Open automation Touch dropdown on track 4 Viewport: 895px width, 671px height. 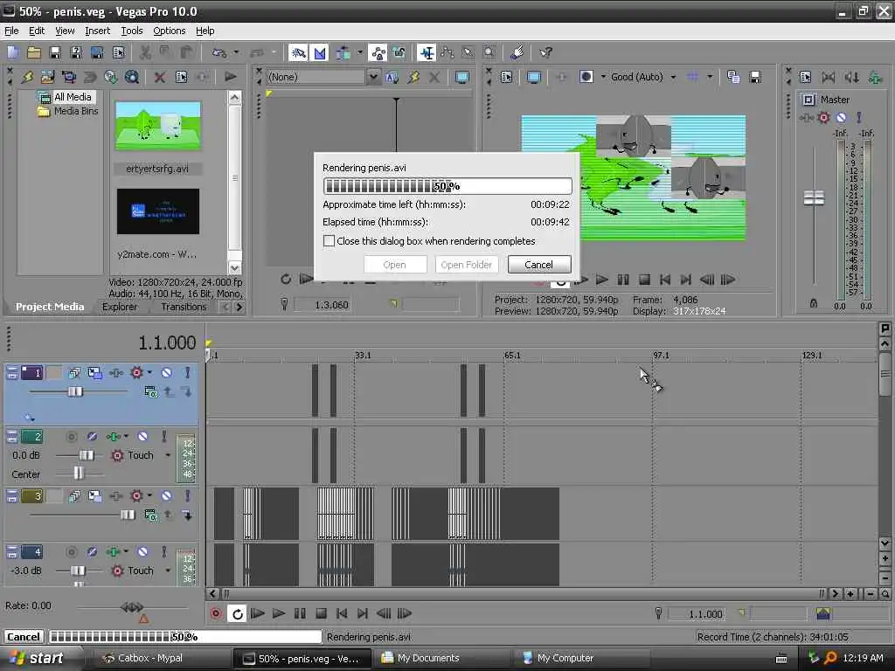point(168,571)
